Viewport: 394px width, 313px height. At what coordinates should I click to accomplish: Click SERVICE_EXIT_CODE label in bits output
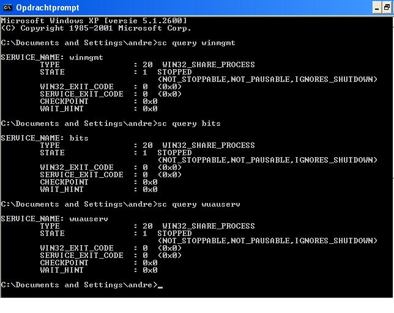coord(81,175)
